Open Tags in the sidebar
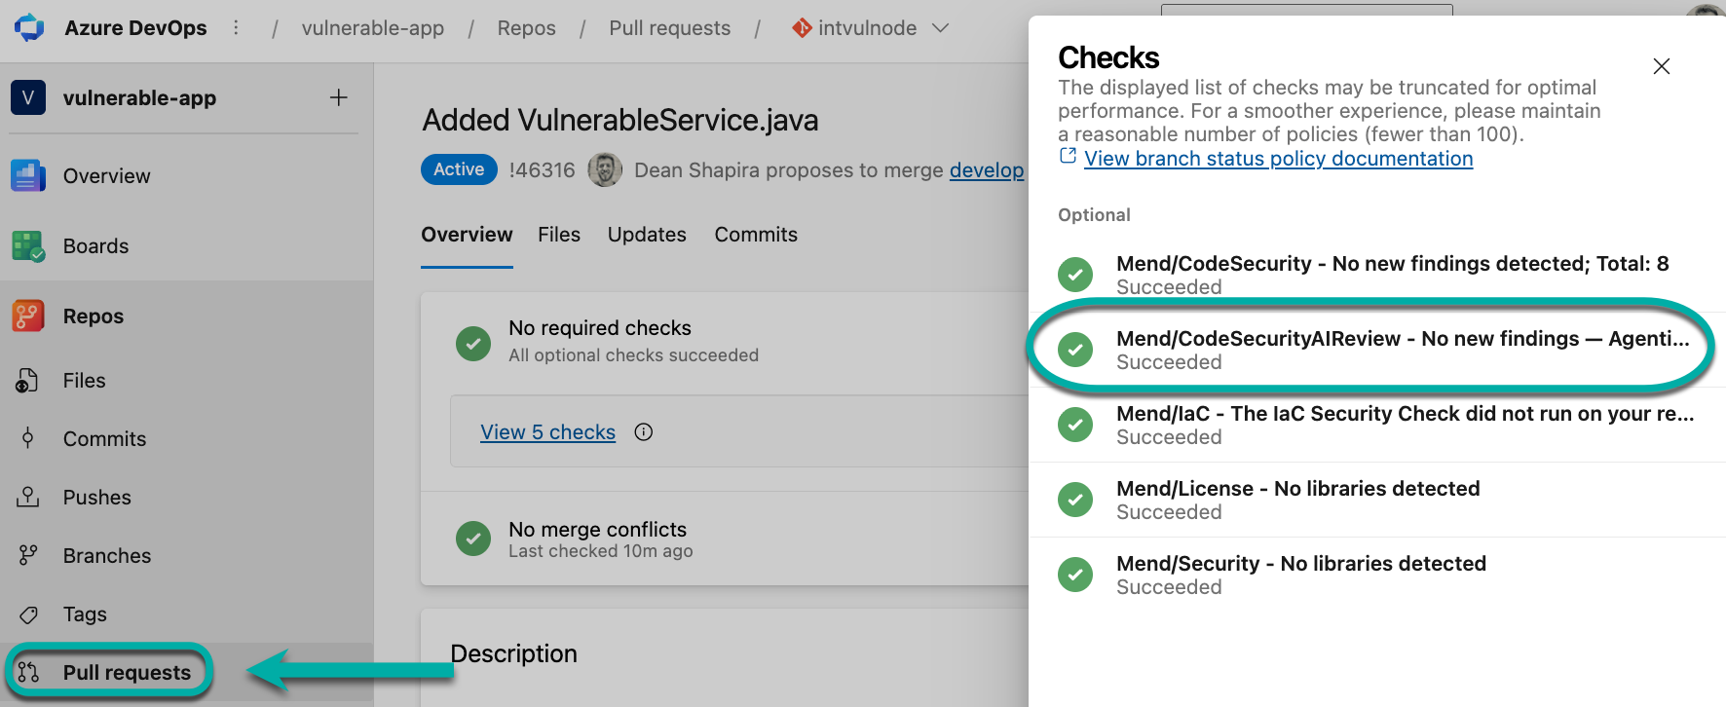Image resolution: width=1726 pixels, height=707 pixels. [85, 614]
